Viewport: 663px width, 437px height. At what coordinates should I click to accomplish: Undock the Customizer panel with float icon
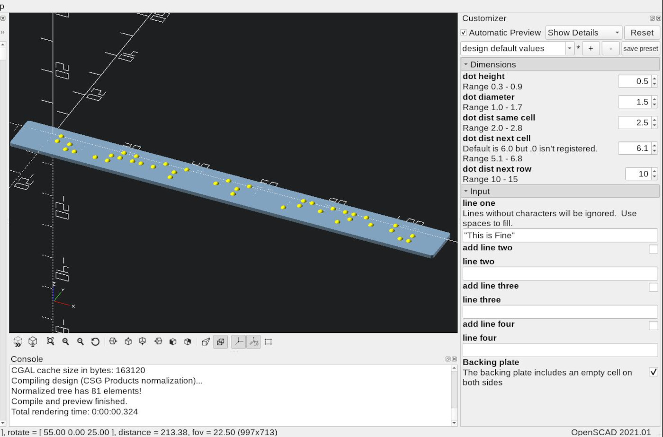652,18
